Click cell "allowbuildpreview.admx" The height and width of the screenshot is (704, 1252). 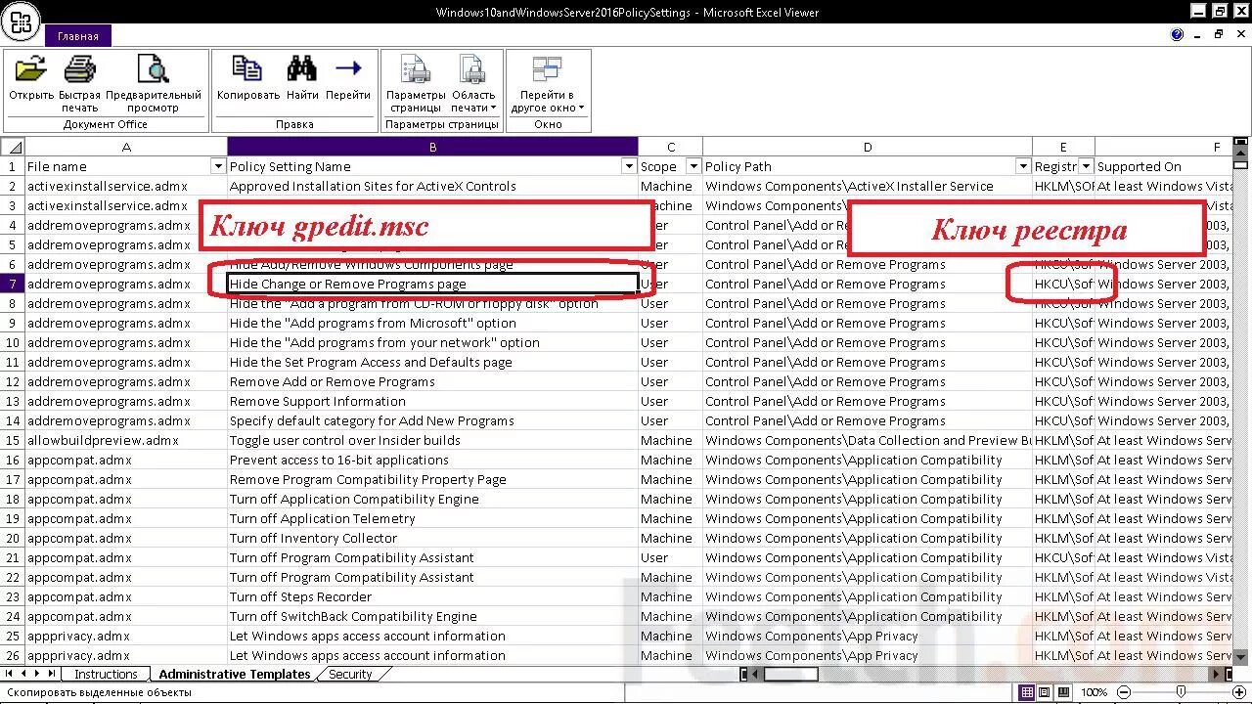(x=126, y=440)
